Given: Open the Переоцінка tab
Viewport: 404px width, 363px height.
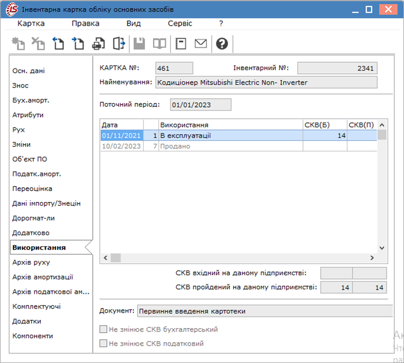Looking at the screenshot, I should [32, 189].
